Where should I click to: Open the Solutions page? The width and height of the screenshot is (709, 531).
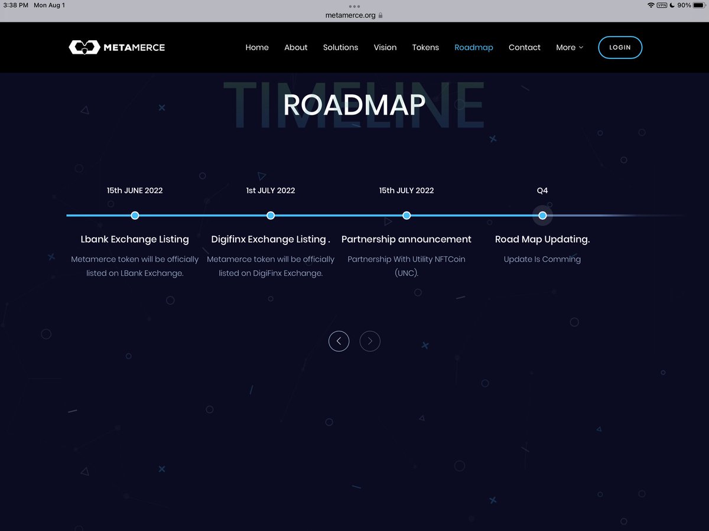340,47
